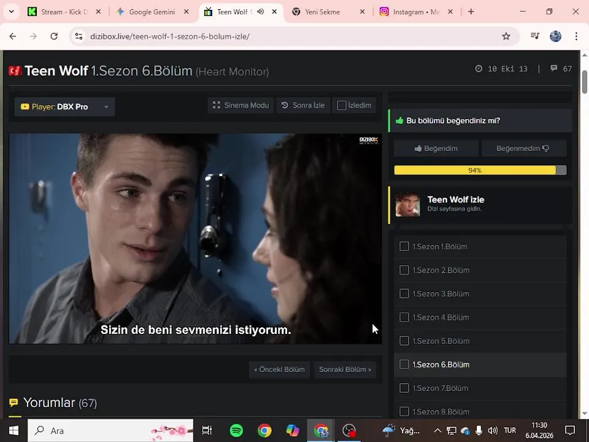This screenshot has width=589, height=442.
Task: Open the Teen Wolf izle series link
Action: [x=456, y=200]
